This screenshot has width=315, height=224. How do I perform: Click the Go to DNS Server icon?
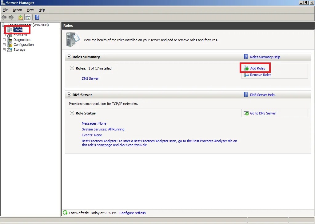[246, 113]
